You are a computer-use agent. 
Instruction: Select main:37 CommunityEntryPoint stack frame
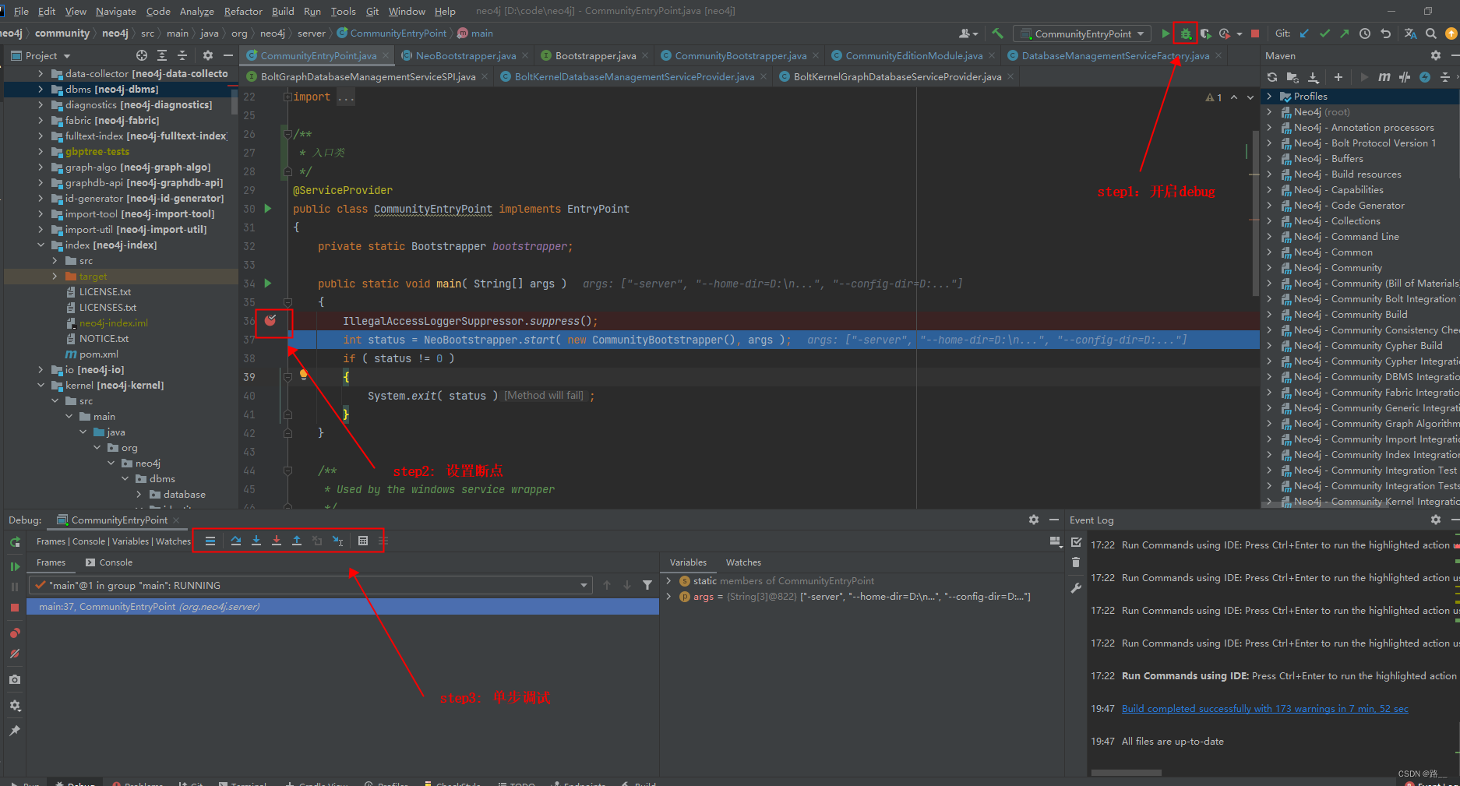click(x=343, y=607)
